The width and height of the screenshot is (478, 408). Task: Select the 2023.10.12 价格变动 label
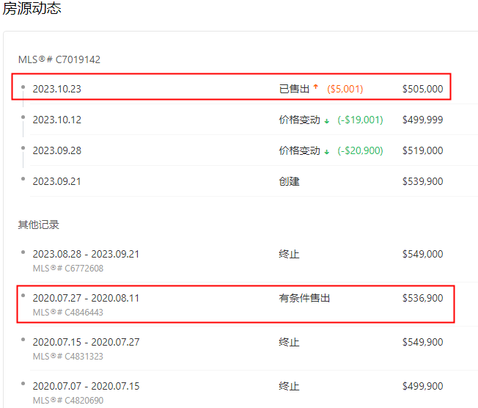click(x=299, y=120)
